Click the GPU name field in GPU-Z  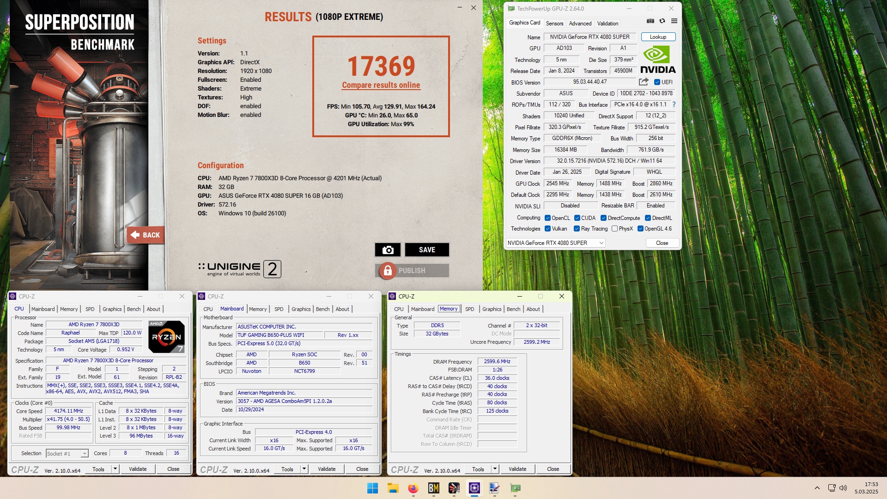[590, 37]
